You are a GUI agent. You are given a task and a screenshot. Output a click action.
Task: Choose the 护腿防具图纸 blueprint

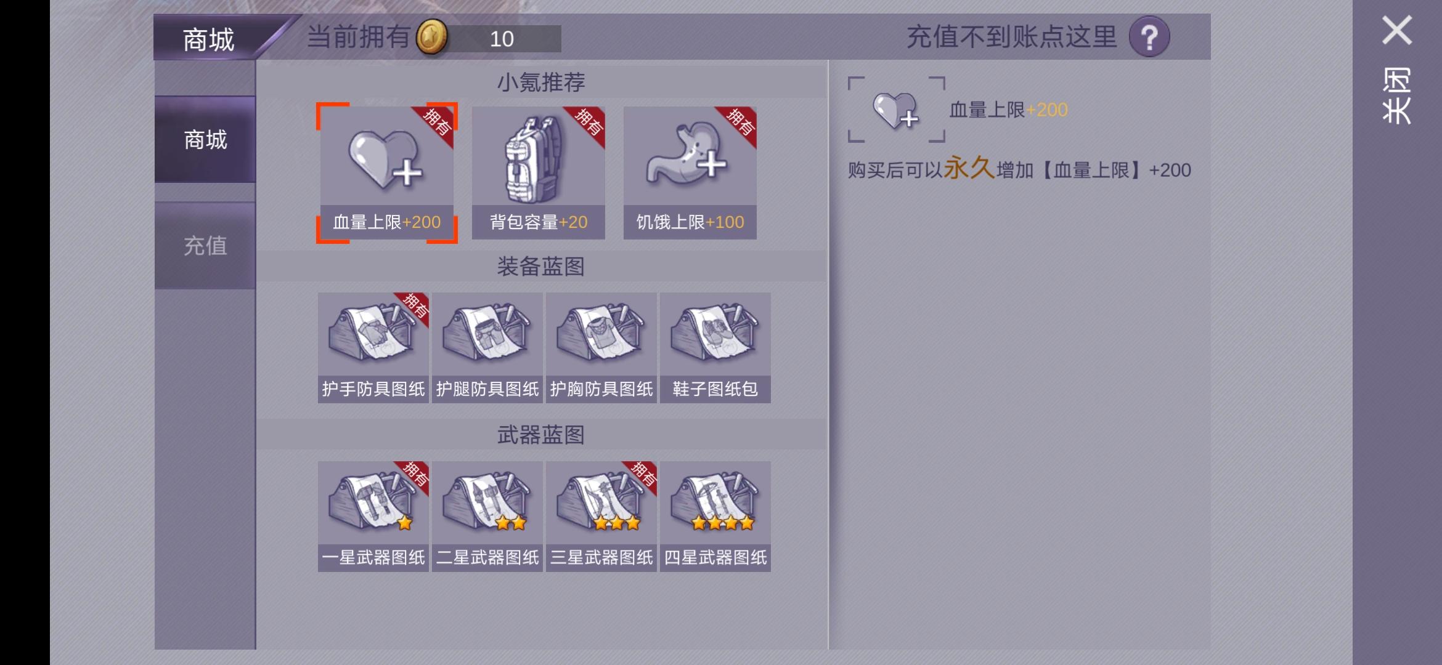coord(487,348)
